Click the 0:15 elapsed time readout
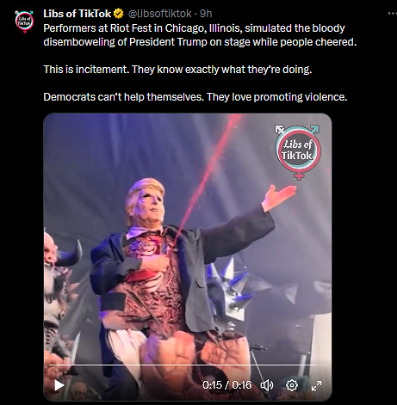The width and height of the screenshot is (397, 405). (x=212, y=385)
